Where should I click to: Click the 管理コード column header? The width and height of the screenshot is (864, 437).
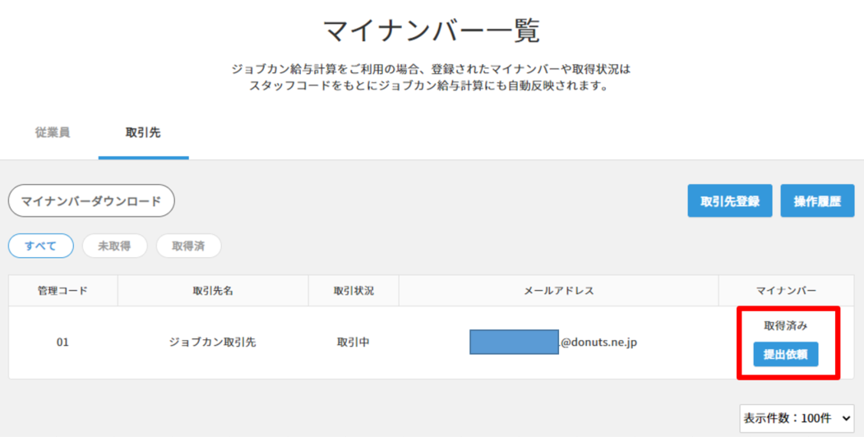[62, 291]
